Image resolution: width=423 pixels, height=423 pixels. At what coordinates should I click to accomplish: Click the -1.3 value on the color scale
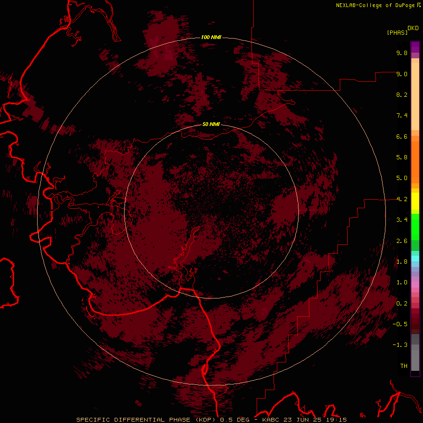(400, 345)
